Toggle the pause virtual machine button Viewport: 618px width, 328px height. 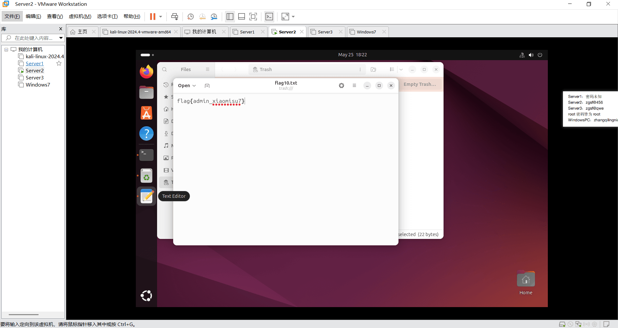[x=153, y=17]
